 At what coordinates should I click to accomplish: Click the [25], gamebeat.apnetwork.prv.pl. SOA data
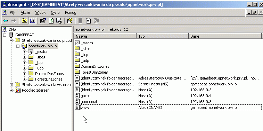pyautogui.click(x=224, y=78)
